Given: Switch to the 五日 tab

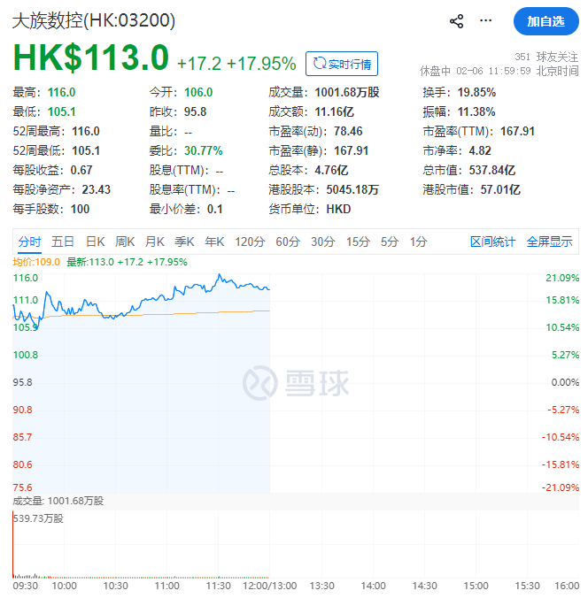Looking at the screenshot, I should click(63, 242).
